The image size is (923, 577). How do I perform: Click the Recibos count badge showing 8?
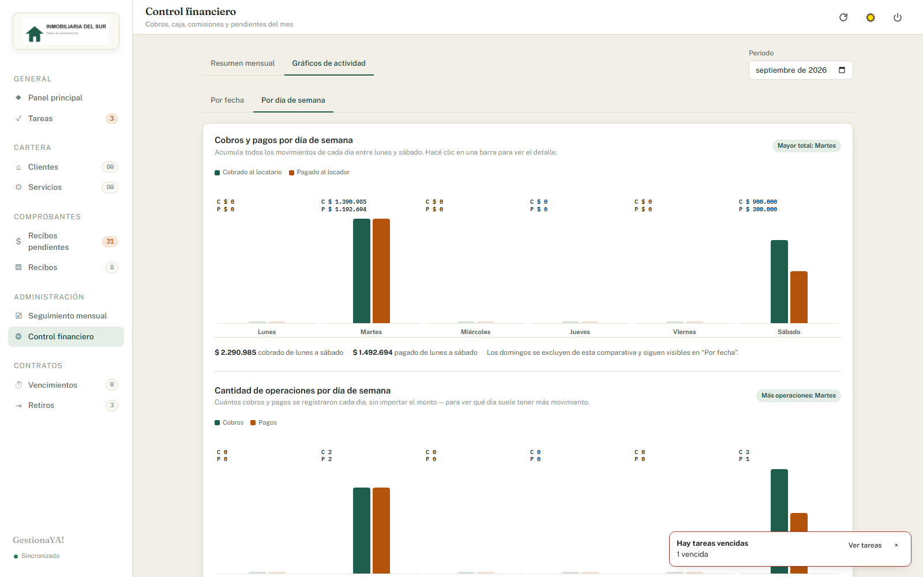pos(112,267)
